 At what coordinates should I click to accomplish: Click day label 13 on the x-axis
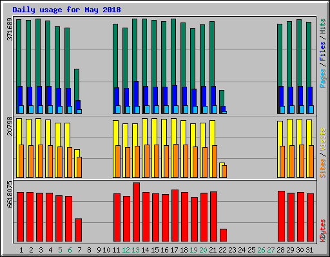(135, 250)
